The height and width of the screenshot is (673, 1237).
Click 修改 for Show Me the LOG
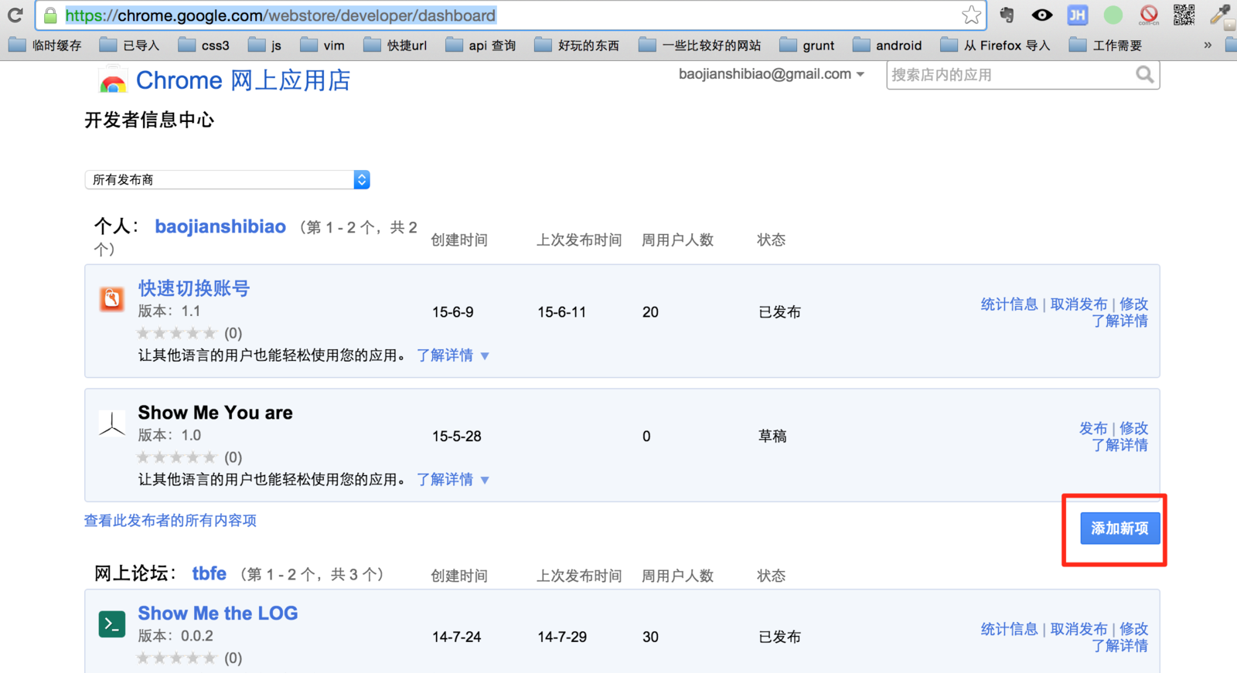(1134, 629)
